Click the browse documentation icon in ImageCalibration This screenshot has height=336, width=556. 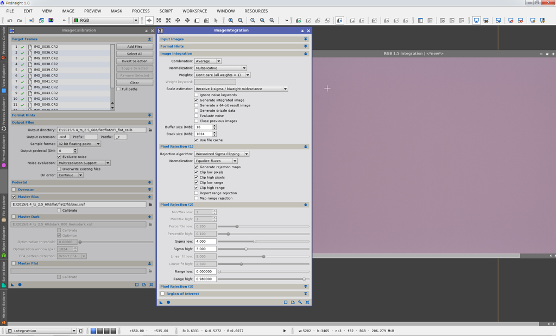(x=144, y=284)
